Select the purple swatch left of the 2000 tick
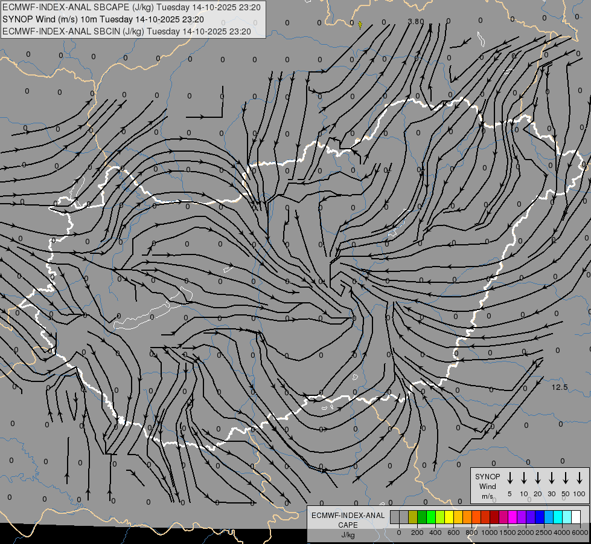Viewport: 591px width, 544px height. [x=522, y=517]
